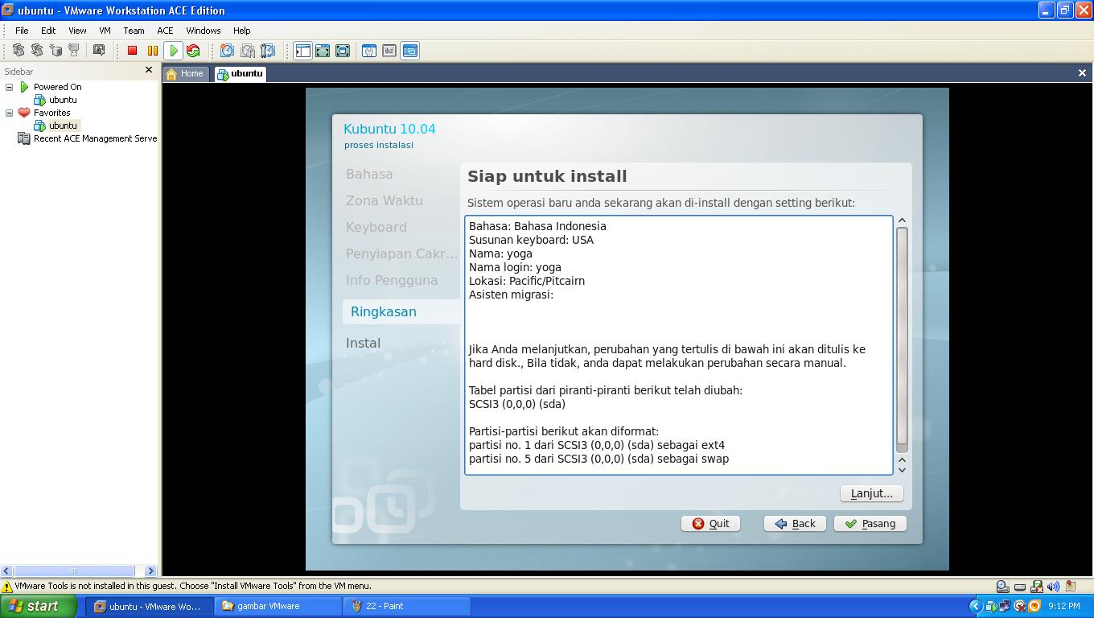
Task: Click the Appliance view toolbar icon
Action: coord(389,51)
